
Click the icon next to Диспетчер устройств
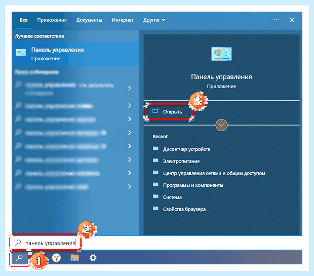(x=155, y=148)
